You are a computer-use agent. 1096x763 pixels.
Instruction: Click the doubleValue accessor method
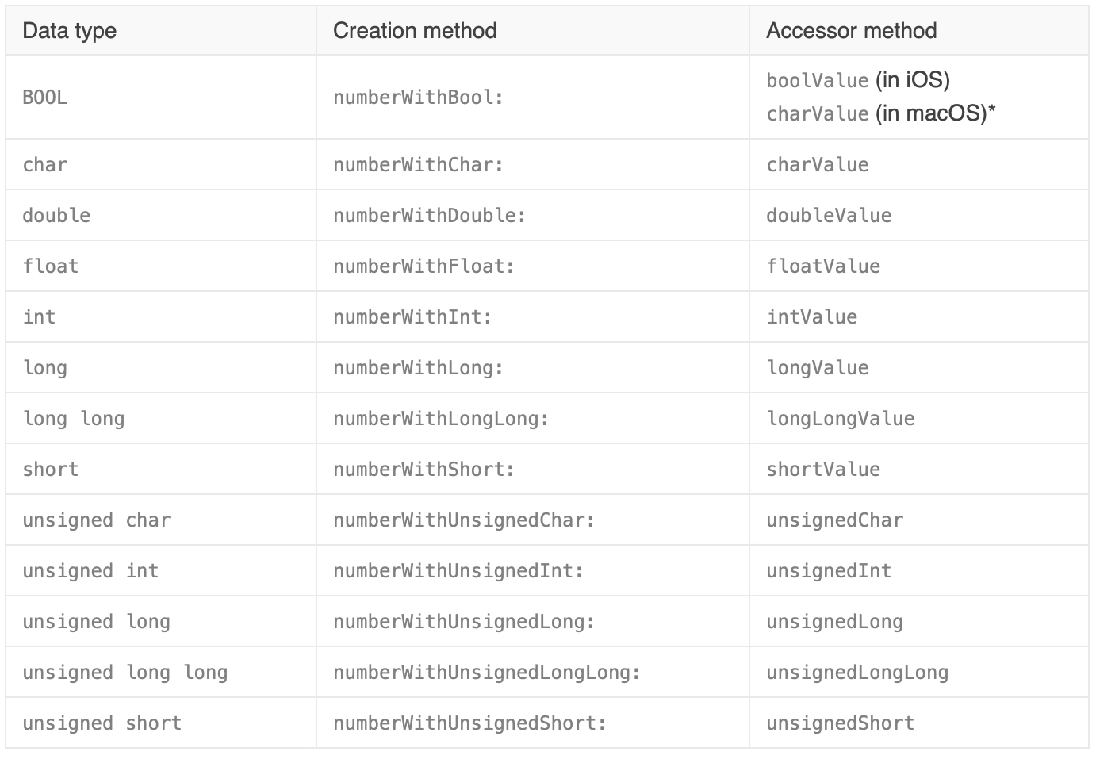(x=828, y=216)
